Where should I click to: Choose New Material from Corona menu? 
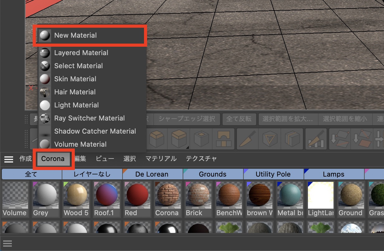click(x=75, y=36)
